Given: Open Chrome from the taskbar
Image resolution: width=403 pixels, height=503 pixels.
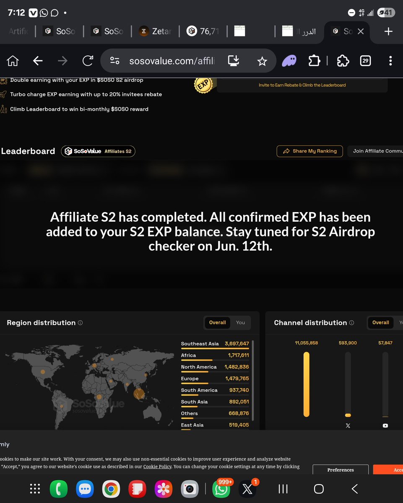Looking at the screenshot, I should tap(111, 489).
